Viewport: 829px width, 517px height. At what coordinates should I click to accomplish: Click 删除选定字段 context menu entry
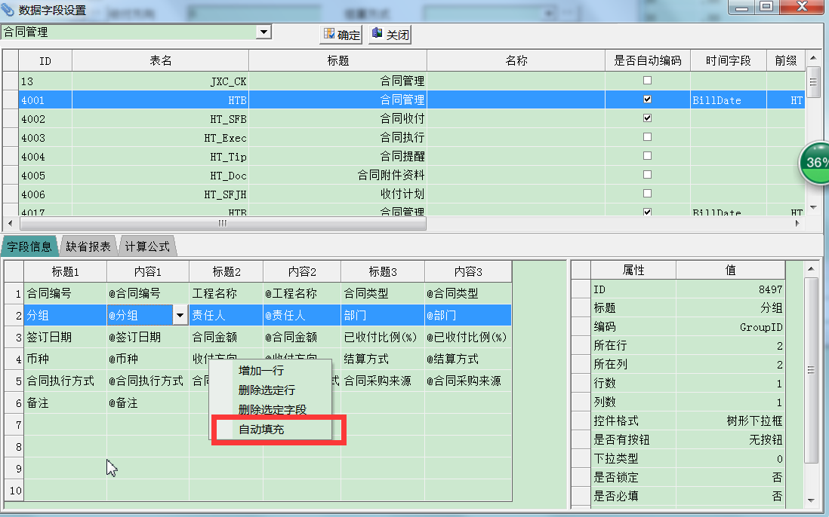click(272, 410)
